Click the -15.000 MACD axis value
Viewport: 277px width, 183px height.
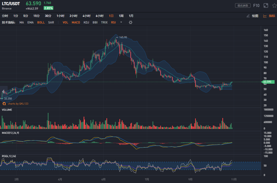pyautogui.click(x=267, y=152)
